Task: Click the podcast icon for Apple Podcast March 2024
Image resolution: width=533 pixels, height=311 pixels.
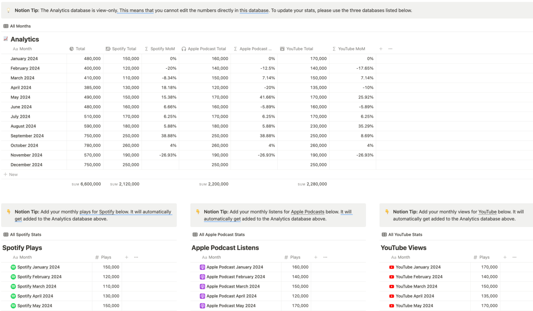Action: point(202,286)
